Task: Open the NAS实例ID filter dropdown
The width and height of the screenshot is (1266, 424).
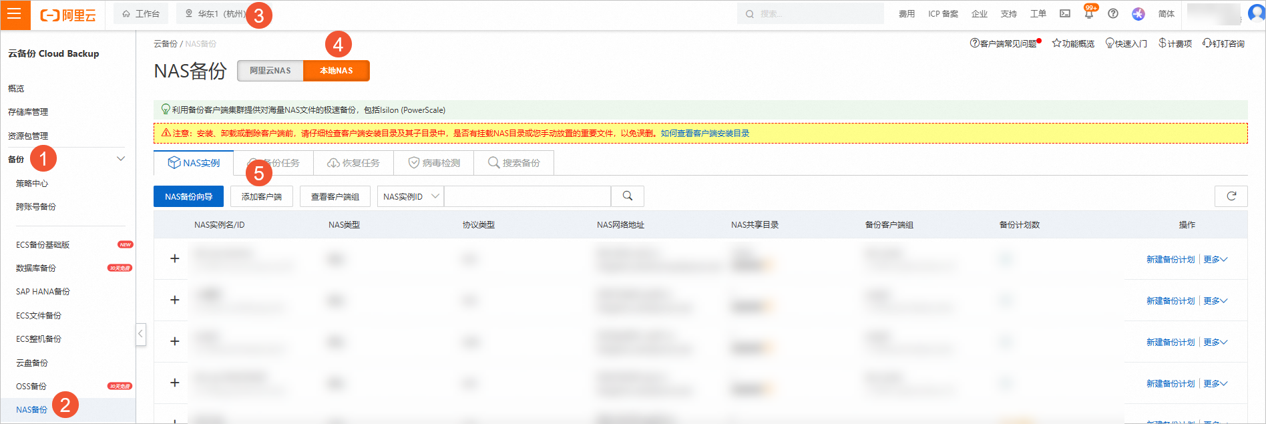Action: point(411,196)
